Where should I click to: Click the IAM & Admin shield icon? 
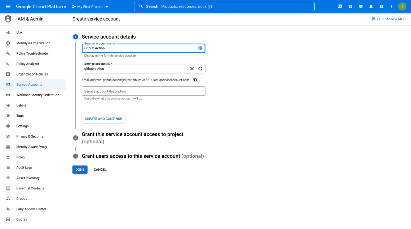tap(8, 19)
